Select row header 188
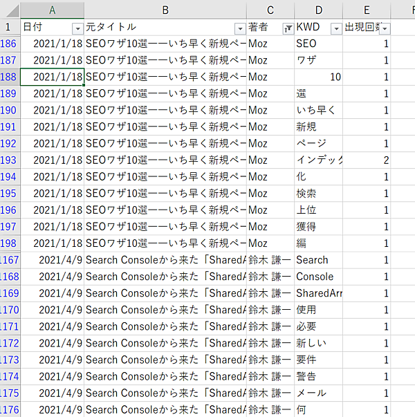Viewport: 415px width, 417px height. [x=10, y=77]
